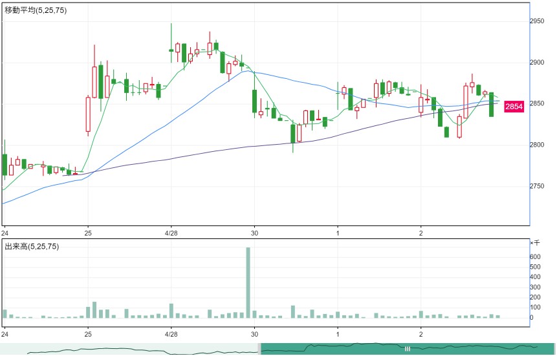Click the 2800 price axis label

pyautogui.click(x=537, y=145)
